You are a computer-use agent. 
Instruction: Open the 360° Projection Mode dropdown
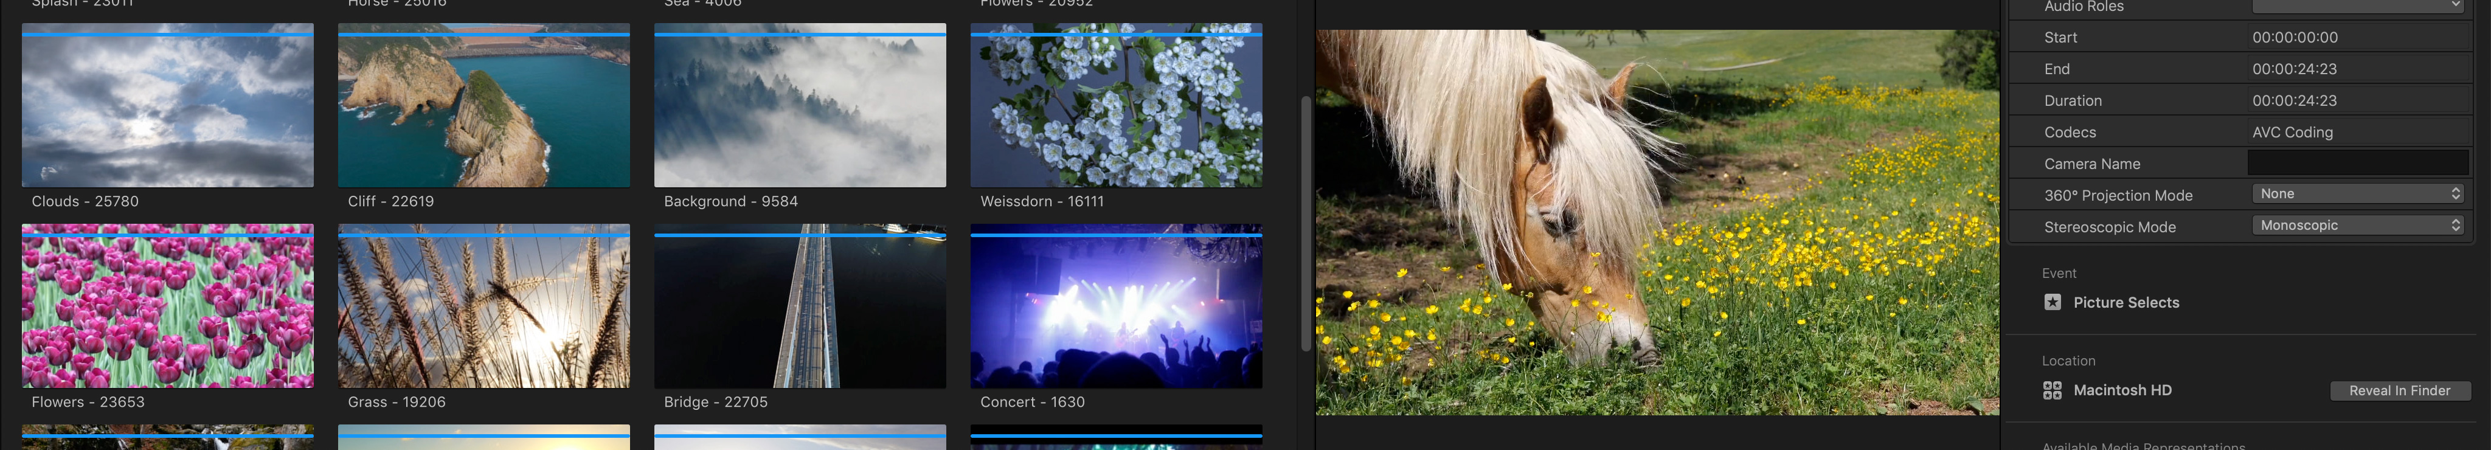click(x=2357, y=193)
